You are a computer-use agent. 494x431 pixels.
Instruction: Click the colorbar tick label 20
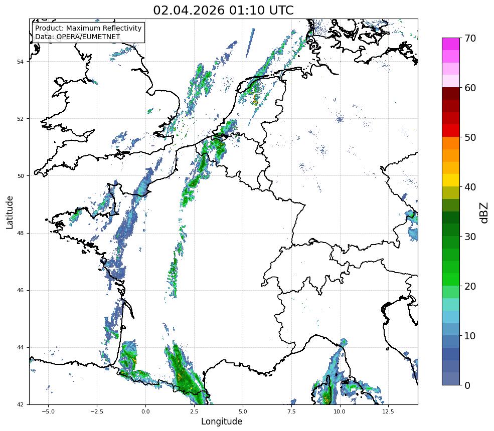click(470, 286)
